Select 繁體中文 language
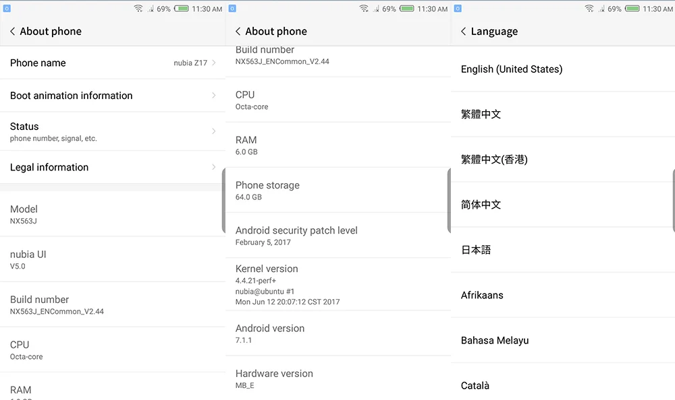 tap(563, 114)
